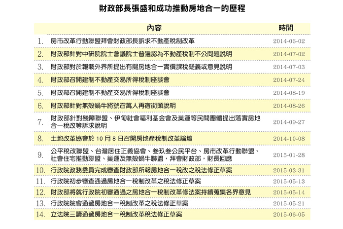The width and height of the screenshot is (343, 229).
Task: Click the page title about 財政部長張盛和
Action: pos(171,9)
